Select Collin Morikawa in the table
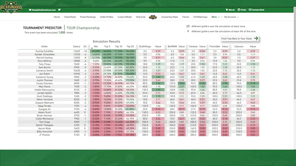 pyautogui.click(x=44, y=119)
